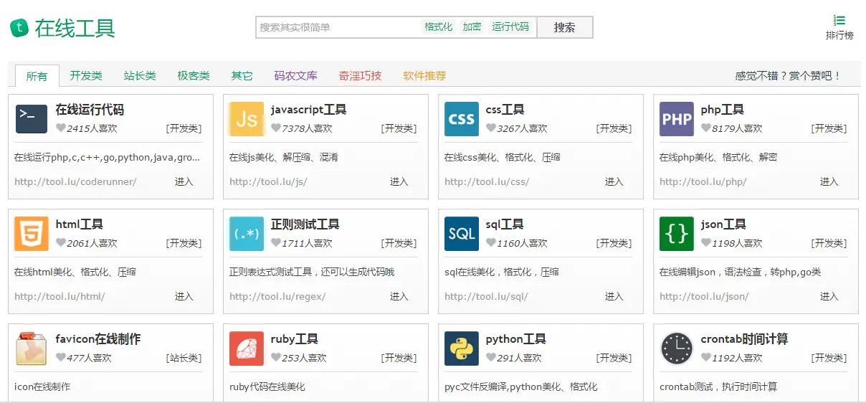Switch to the 极客类 tab

[194, 76]
